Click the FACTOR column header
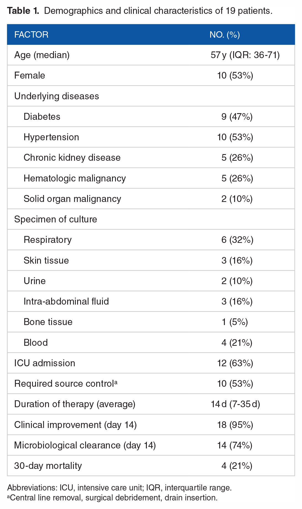The width and height of the screenshot is (302, 509). [31, 35]
